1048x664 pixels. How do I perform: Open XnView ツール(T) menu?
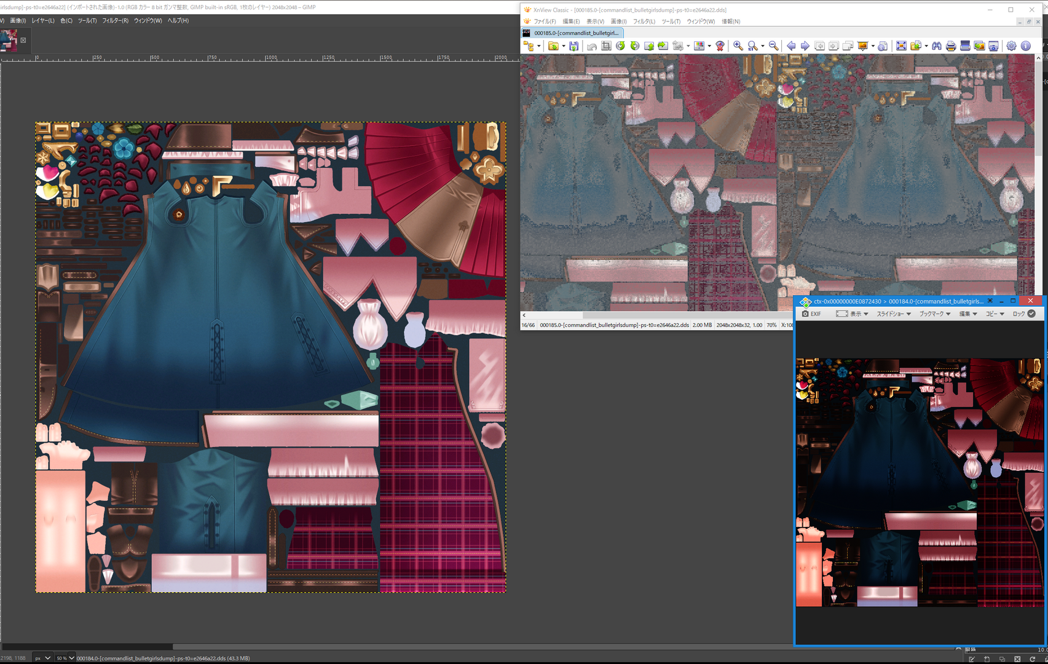[x=671, y=22]
